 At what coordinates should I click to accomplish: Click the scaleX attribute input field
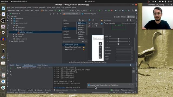(124, 56)
